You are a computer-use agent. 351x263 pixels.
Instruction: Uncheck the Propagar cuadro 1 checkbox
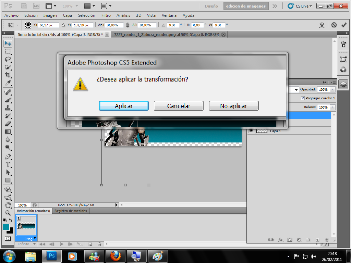[303, 98]
